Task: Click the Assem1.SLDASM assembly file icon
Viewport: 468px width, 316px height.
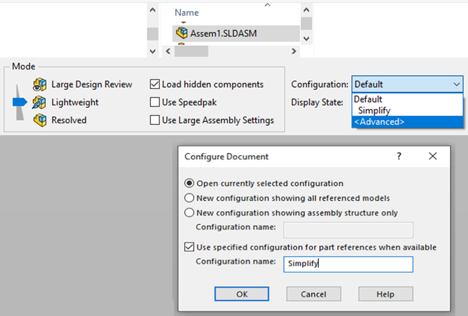Action: [182, 33]
